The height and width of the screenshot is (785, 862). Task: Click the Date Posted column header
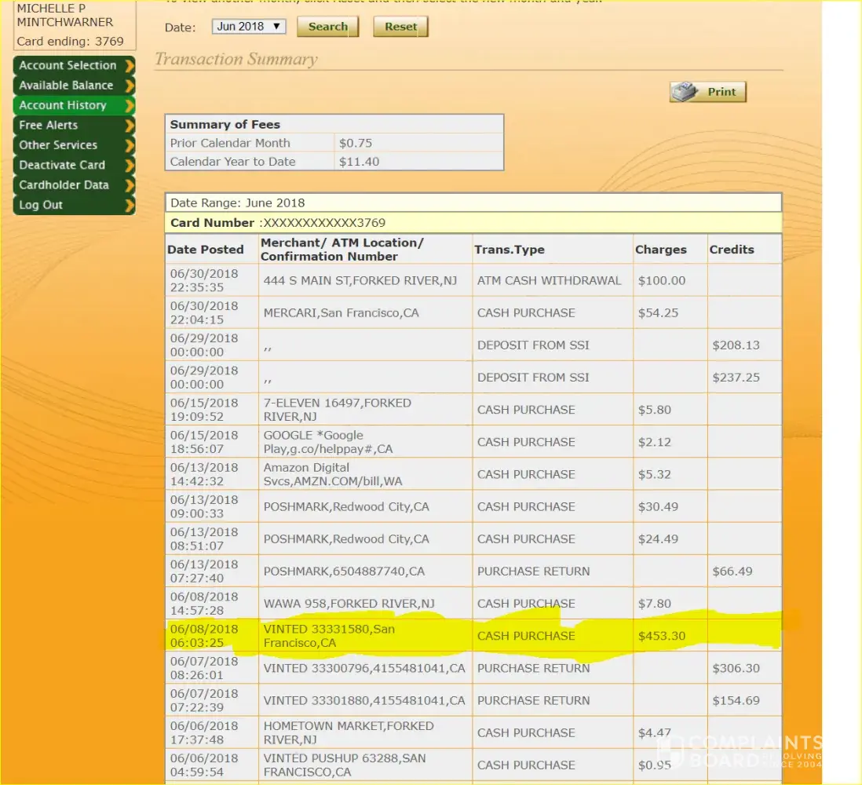pos(206,250)
